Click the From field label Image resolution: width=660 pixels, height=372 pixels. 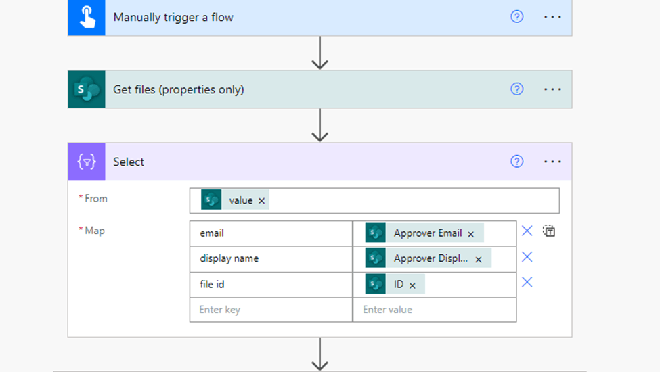click(x=96, y=198)
